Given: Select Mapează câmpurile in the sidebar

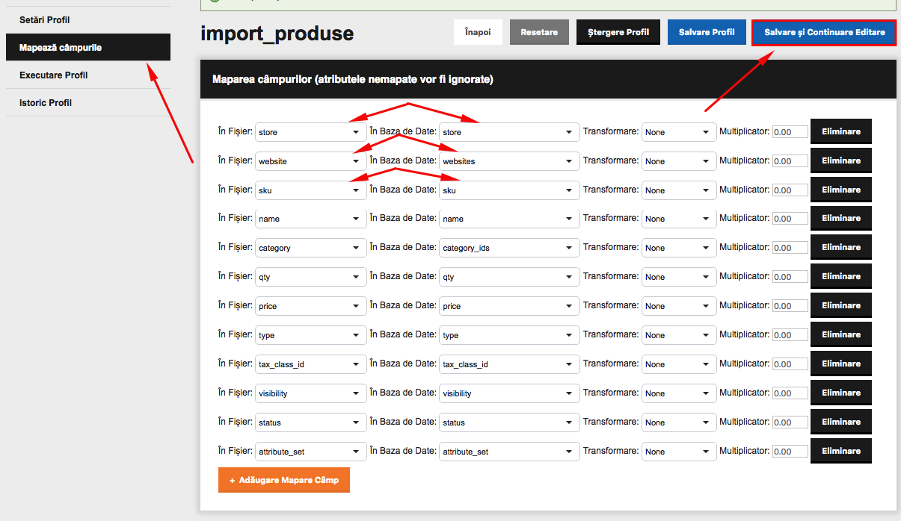Looking at the screenshot, I should click(88, 47).
